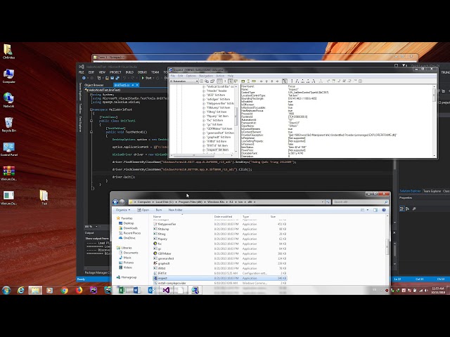Toggle the Explorer preview pane icon
The height and width of the screenshot is (337, 450).
point(375,210)
